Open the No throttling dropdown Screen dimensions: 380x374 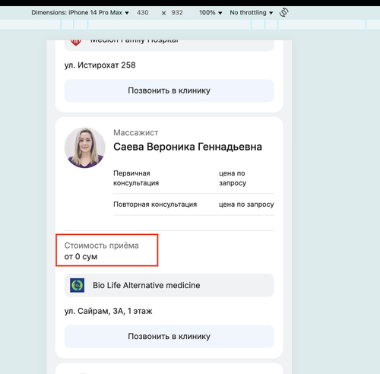252,13
